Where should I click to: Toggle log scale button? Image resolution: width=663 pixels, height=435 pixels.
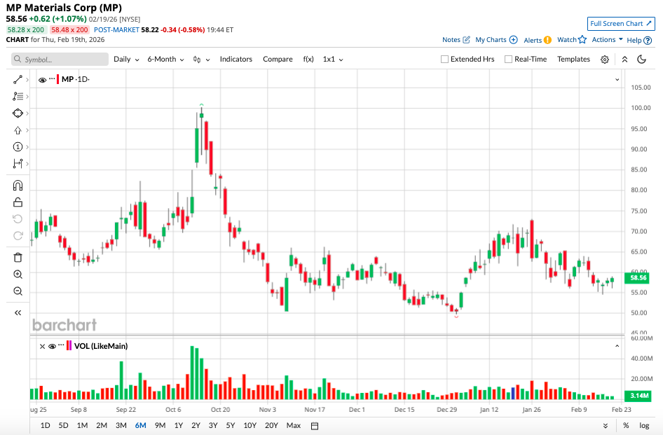(644, 425)
